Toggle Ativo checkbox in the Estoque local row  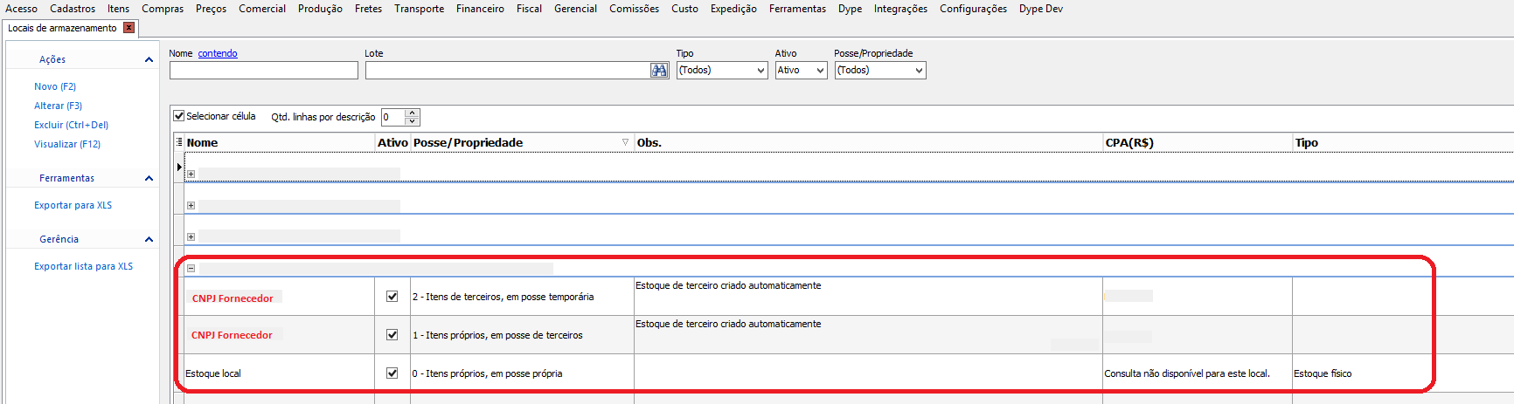click(392, 373)
